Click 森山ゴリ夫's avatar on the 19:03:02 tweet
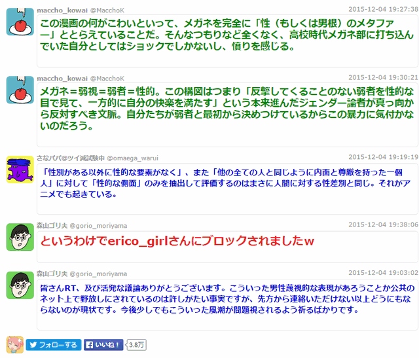 click(20, 284)
